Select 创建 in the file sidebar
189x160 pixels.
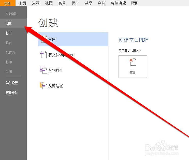(x=13, y=23)
